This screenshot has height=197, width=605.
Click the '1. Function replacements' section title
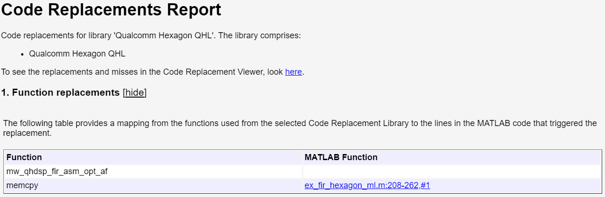pyautogui.click(x=60, y=92)
